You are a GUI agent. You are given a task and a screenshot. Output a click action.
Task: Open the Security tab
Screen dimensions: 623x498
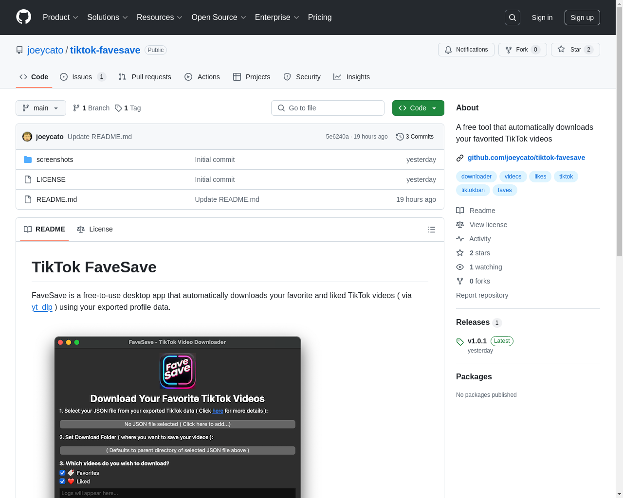click(x=302, y=77)
